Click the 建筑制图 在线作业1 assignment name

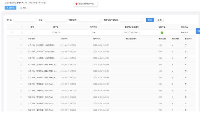click(40, 104)
